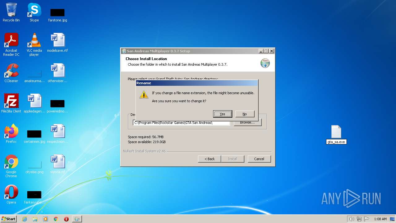This screenshot has width=396, height=223.
Task: Open Chrome from the taskbar
Action: (x=56, y=219)
